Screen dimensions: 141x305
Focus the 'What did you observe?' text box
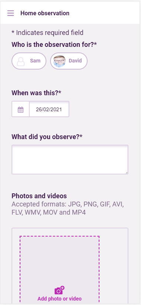tap(70, 160)
